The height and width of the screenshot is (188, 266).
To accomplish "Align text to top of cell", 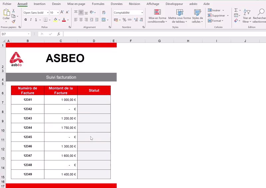I will (76, 12).
